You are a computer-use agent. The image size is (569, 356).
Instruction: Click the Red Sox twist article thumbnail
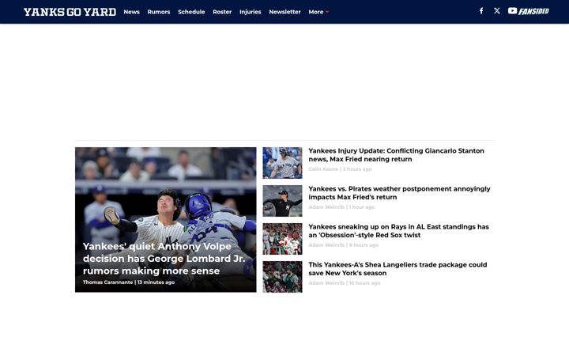tap(282, 239)
